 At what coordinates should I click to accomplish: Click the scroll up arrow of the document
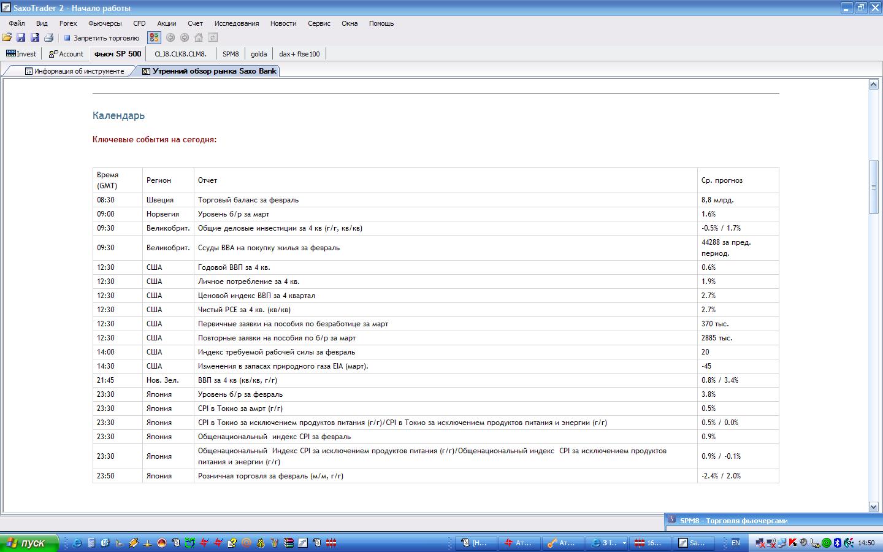tap(874, 85)
